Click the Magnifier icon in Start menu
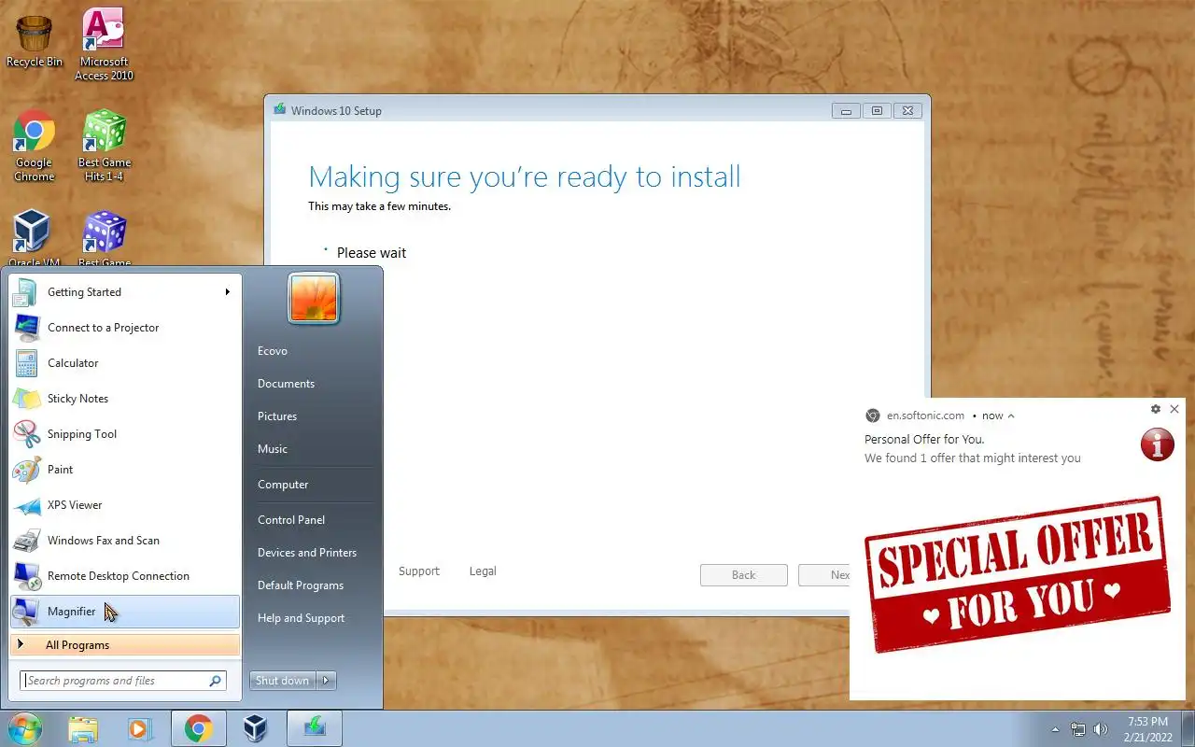 tap(25, 612)
